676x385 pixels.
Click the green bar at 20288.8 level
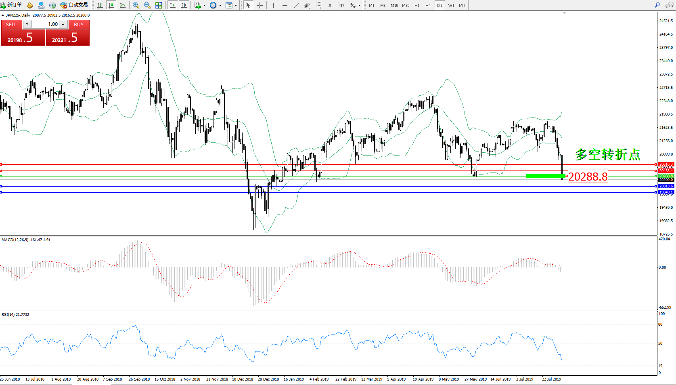(545, 176)
